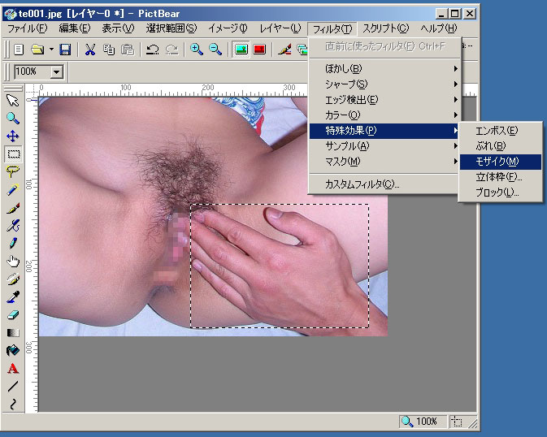This screenshot has width=547, height=437.
Task: Click the highlighted 特殊効果(P) entry
Action: pyautogui.click(x=384, y=131)
